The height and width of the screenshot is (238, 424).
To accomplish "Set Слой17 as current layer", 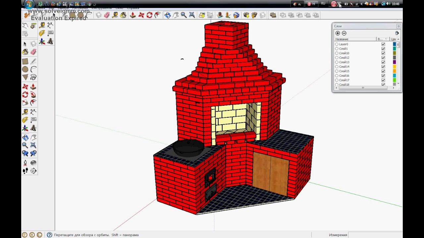I will [x=337, y=80].
